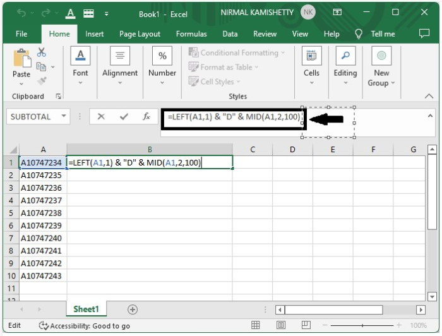Viewport: 442px width, 336px height.
Task: Click the Cut scissors icon
Action: [42, 52]
